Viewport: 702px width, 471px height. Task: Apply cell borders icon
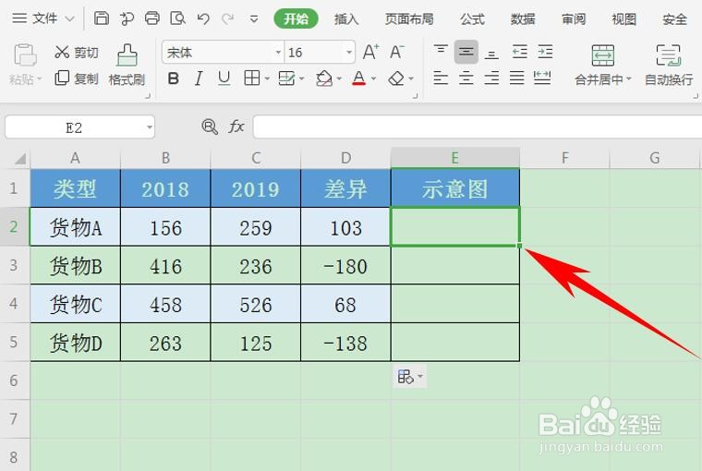[251, 78]
